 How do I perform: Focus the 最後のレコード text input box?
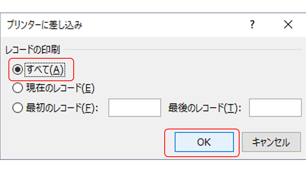(x=275, y=108)
